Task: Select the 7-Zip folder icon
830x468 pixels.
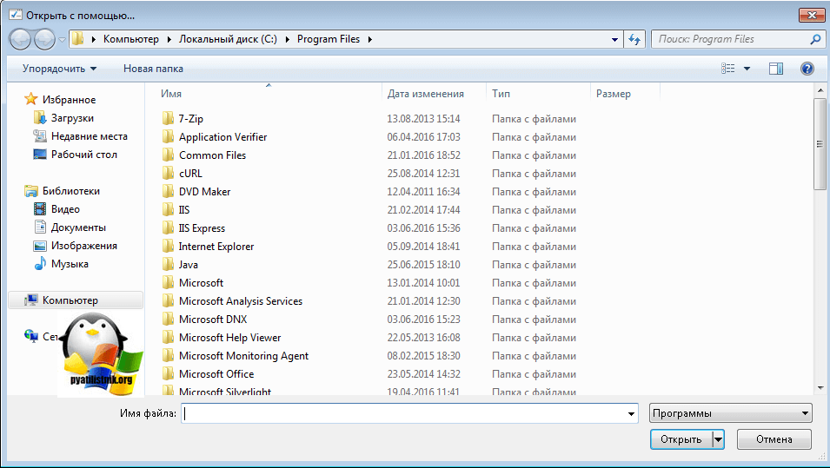Action: point(169,119)
